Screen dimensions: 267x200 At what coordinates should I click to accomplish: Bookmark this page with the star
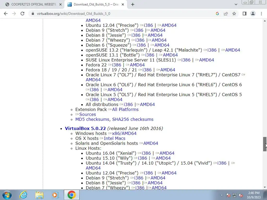[x=234, y=14]
